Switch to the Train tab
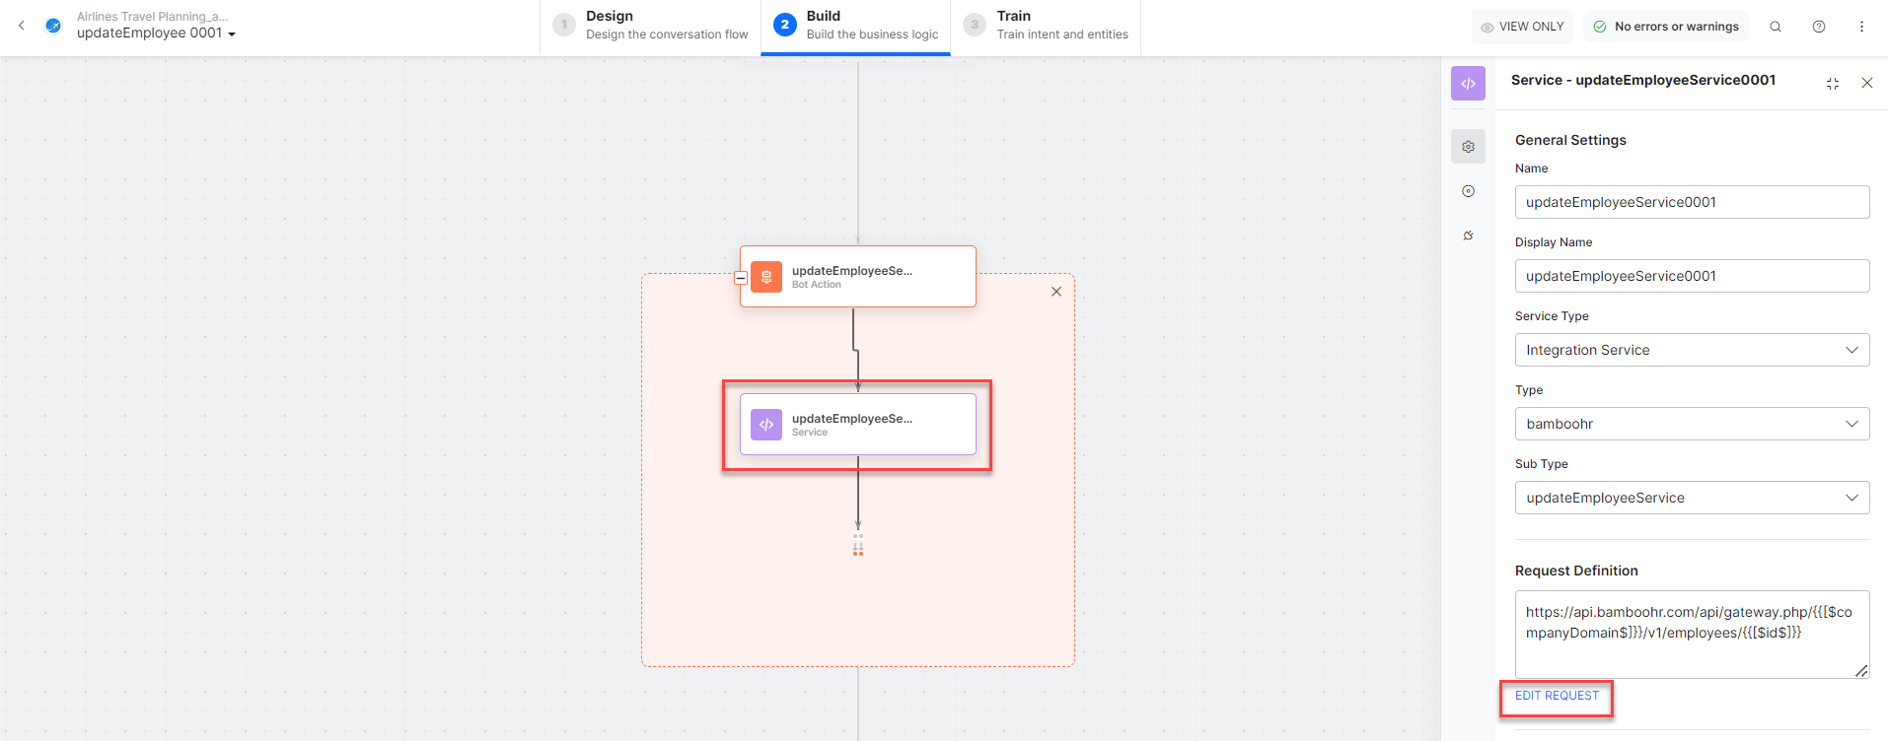The width and height of the screenshot is (1888, 741). (x=1046, y=27)
